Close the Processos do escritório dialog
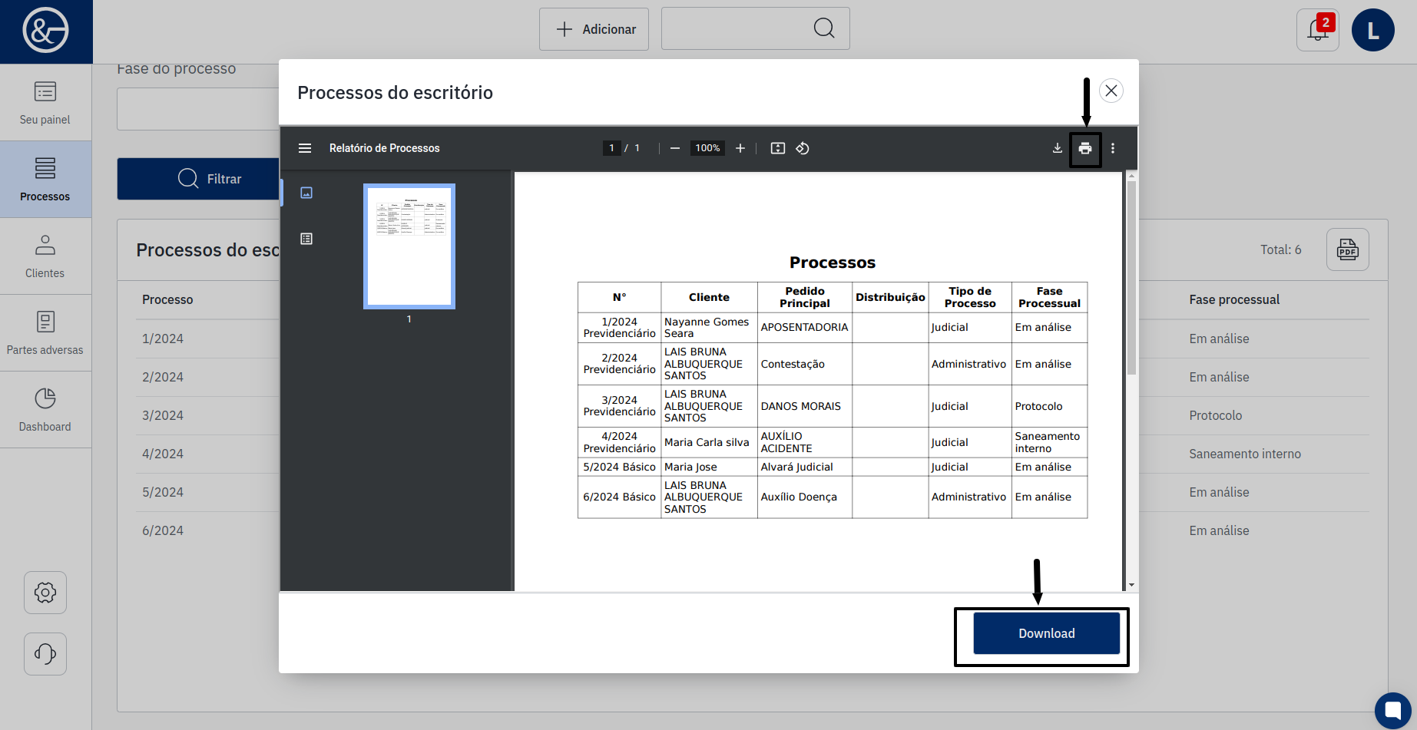This screenshot has height=730, width=1417. click(x=1111, y=91)
